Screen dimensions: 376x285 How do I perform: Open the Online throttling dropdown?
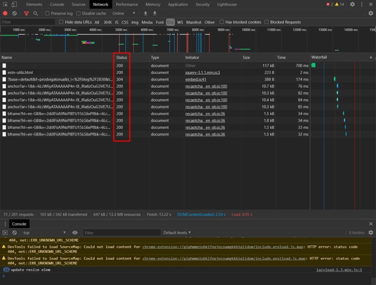click(124, 13)
